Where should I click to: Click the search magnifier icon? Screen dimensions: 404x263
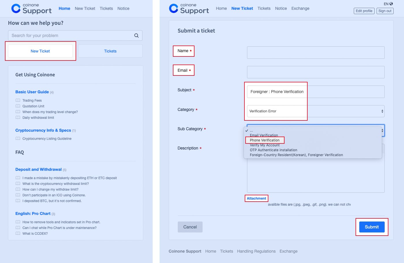click(136, 35)
